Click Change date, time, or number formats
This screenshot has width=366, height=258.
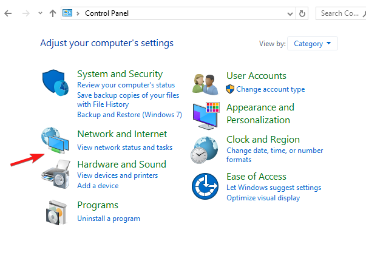point(275,155)
